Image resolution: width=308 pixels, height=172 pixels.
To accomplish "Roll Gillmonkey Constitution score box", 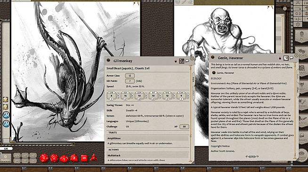I will coord(139,96).
